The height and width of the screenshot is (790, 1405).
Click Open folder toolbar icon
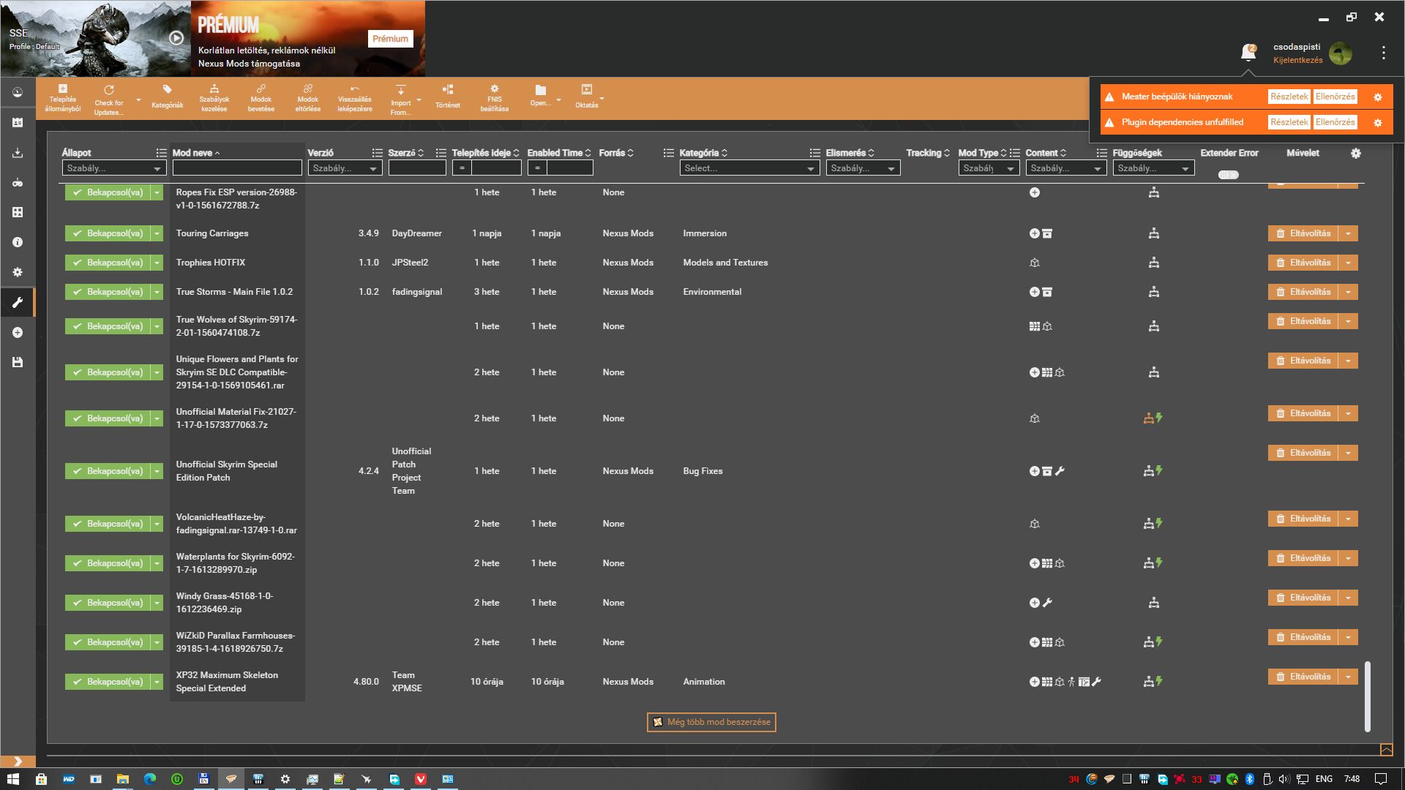[x=540, y=95]
